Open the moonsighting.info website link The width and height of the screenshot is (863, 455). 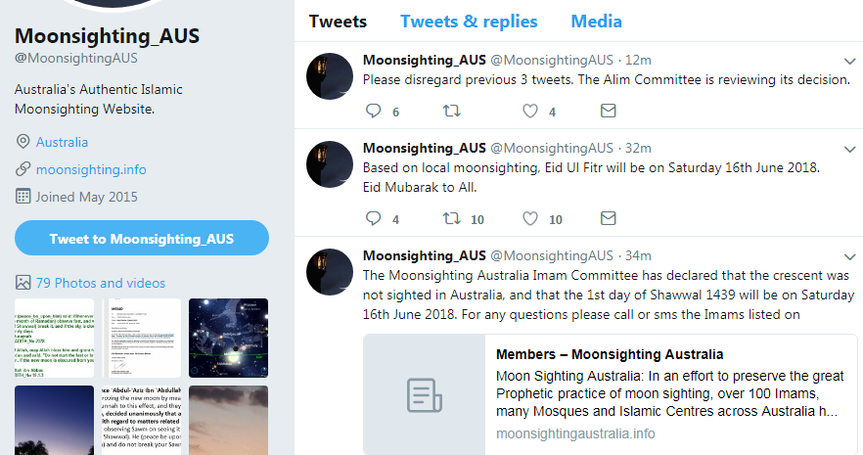pyautogui.click(x=91, y=169)
